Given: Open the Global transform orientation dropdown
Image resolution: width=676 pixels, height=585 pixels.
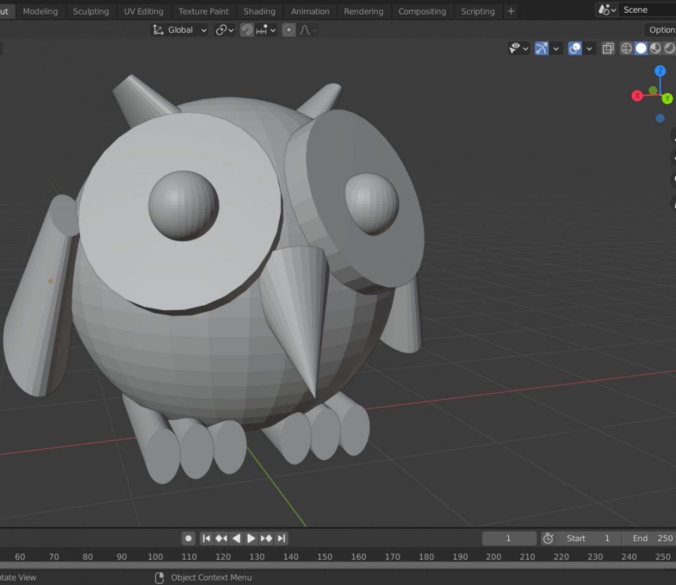Looking at the screenshot, I should [180, 30].
